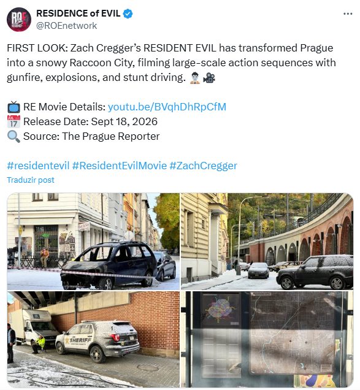Click the calendar emoji by Release Date
360x390 pixels.
(x=13, y=121)
